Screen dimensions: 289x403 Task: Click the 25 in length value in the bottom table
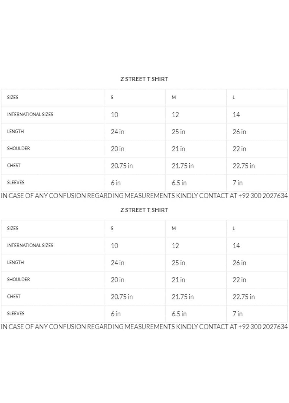pyautogui.click(x=178, y=263)
